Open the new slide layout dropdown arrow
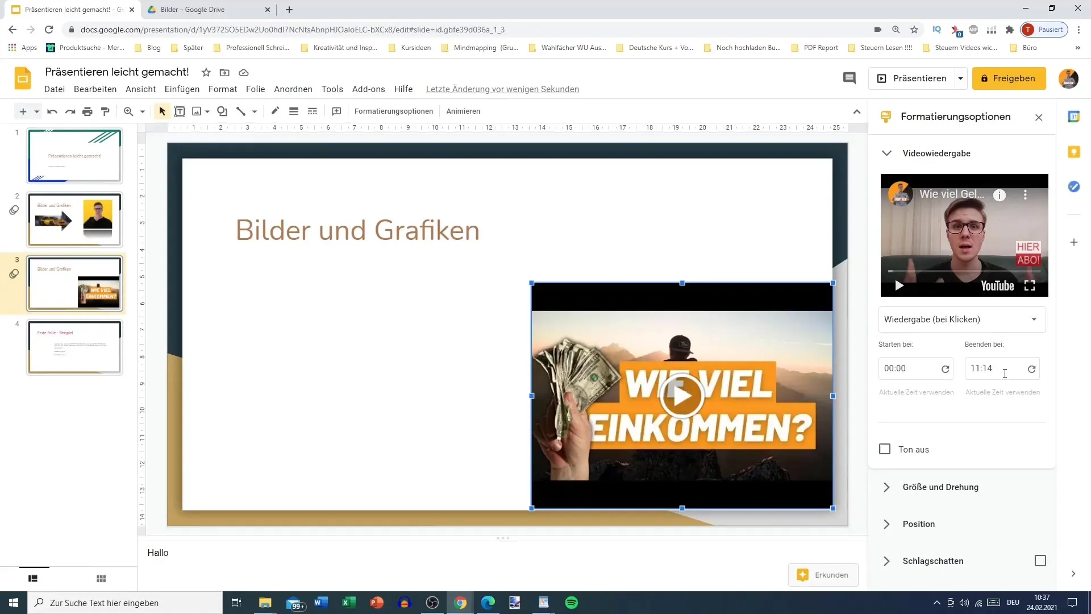 pos(36,111)
